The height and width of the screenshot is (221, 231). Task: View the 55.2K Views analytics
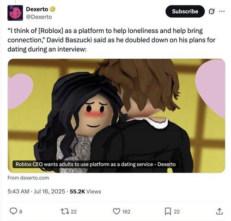[x=85, y=191]
